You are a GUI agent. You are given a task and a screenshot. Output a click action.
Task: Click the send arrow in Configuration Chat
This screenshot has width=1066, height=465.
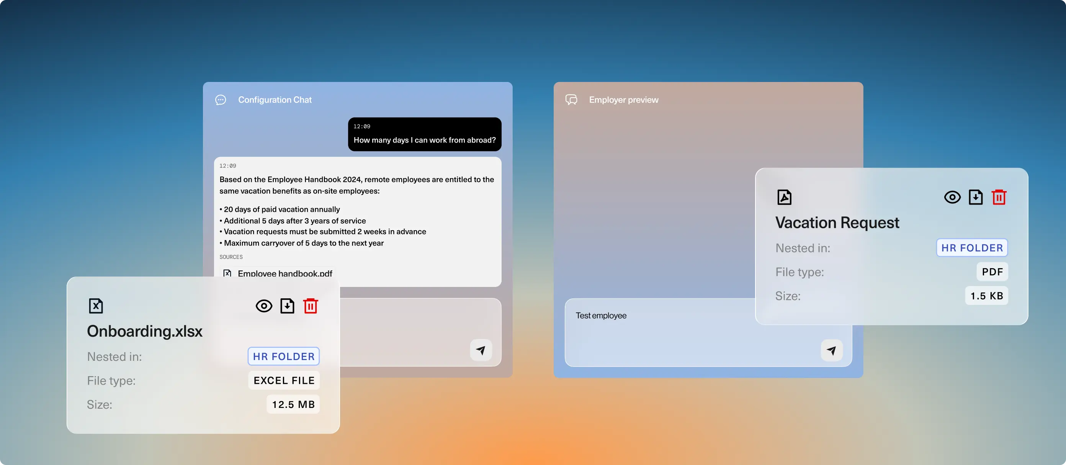point(481,350)
